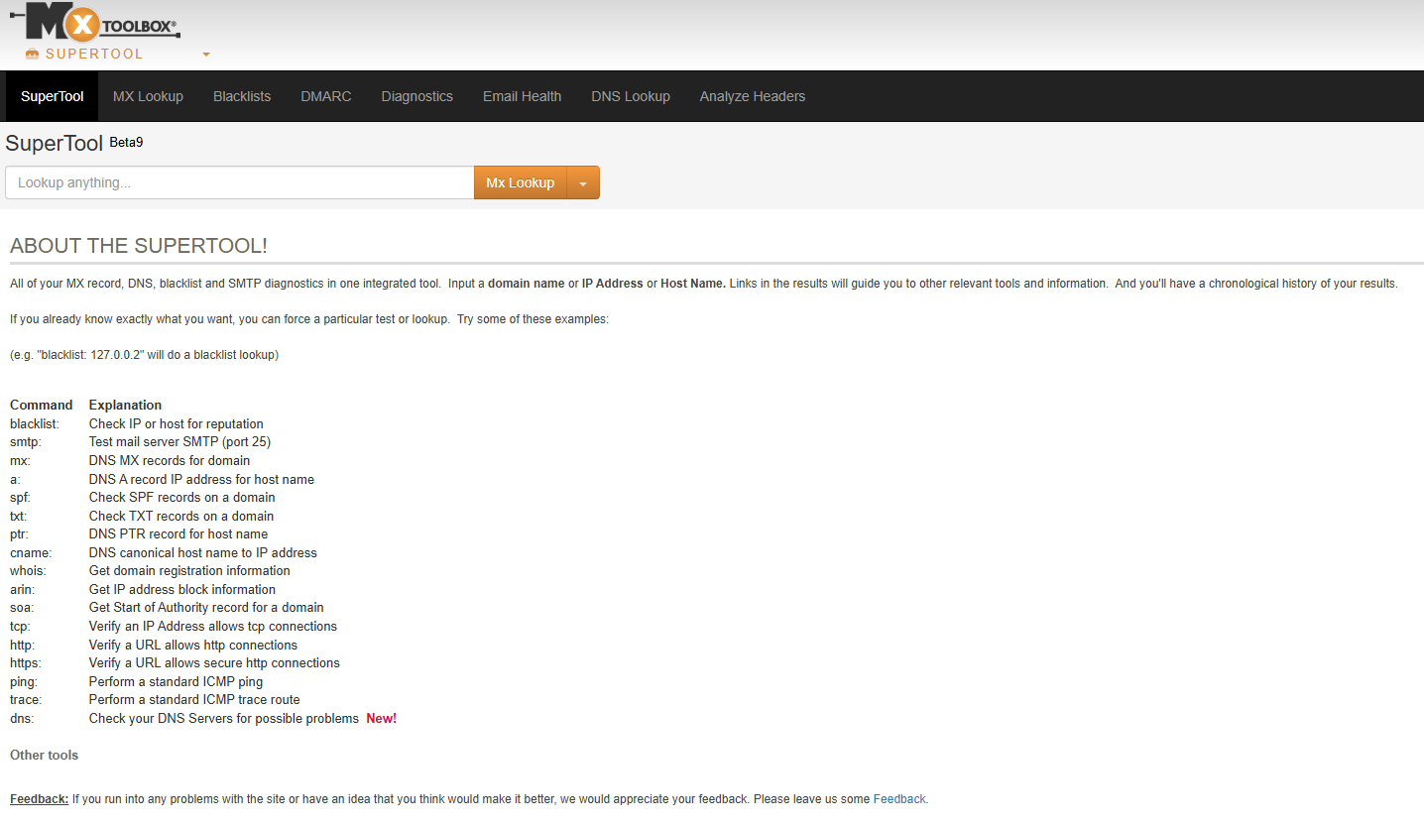
Task: Click the 'ping:' command
Action: [23, 681]
